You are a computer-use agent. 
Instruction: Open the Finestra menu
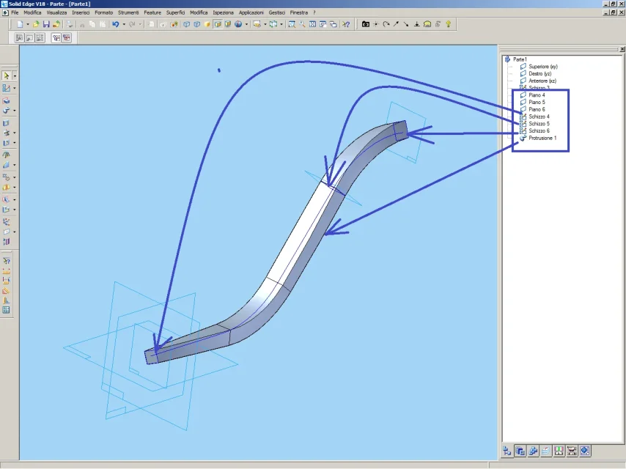[299, 12]
